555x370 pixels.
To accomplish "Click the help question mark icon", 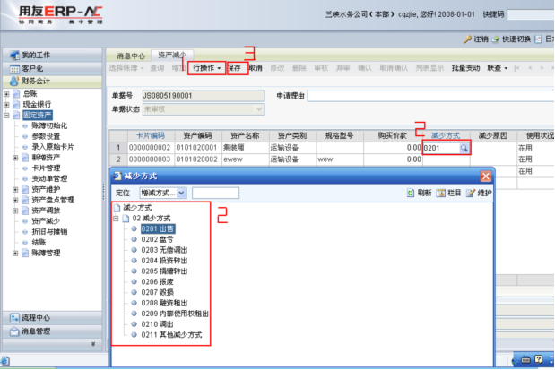I will tap(538, 359).
